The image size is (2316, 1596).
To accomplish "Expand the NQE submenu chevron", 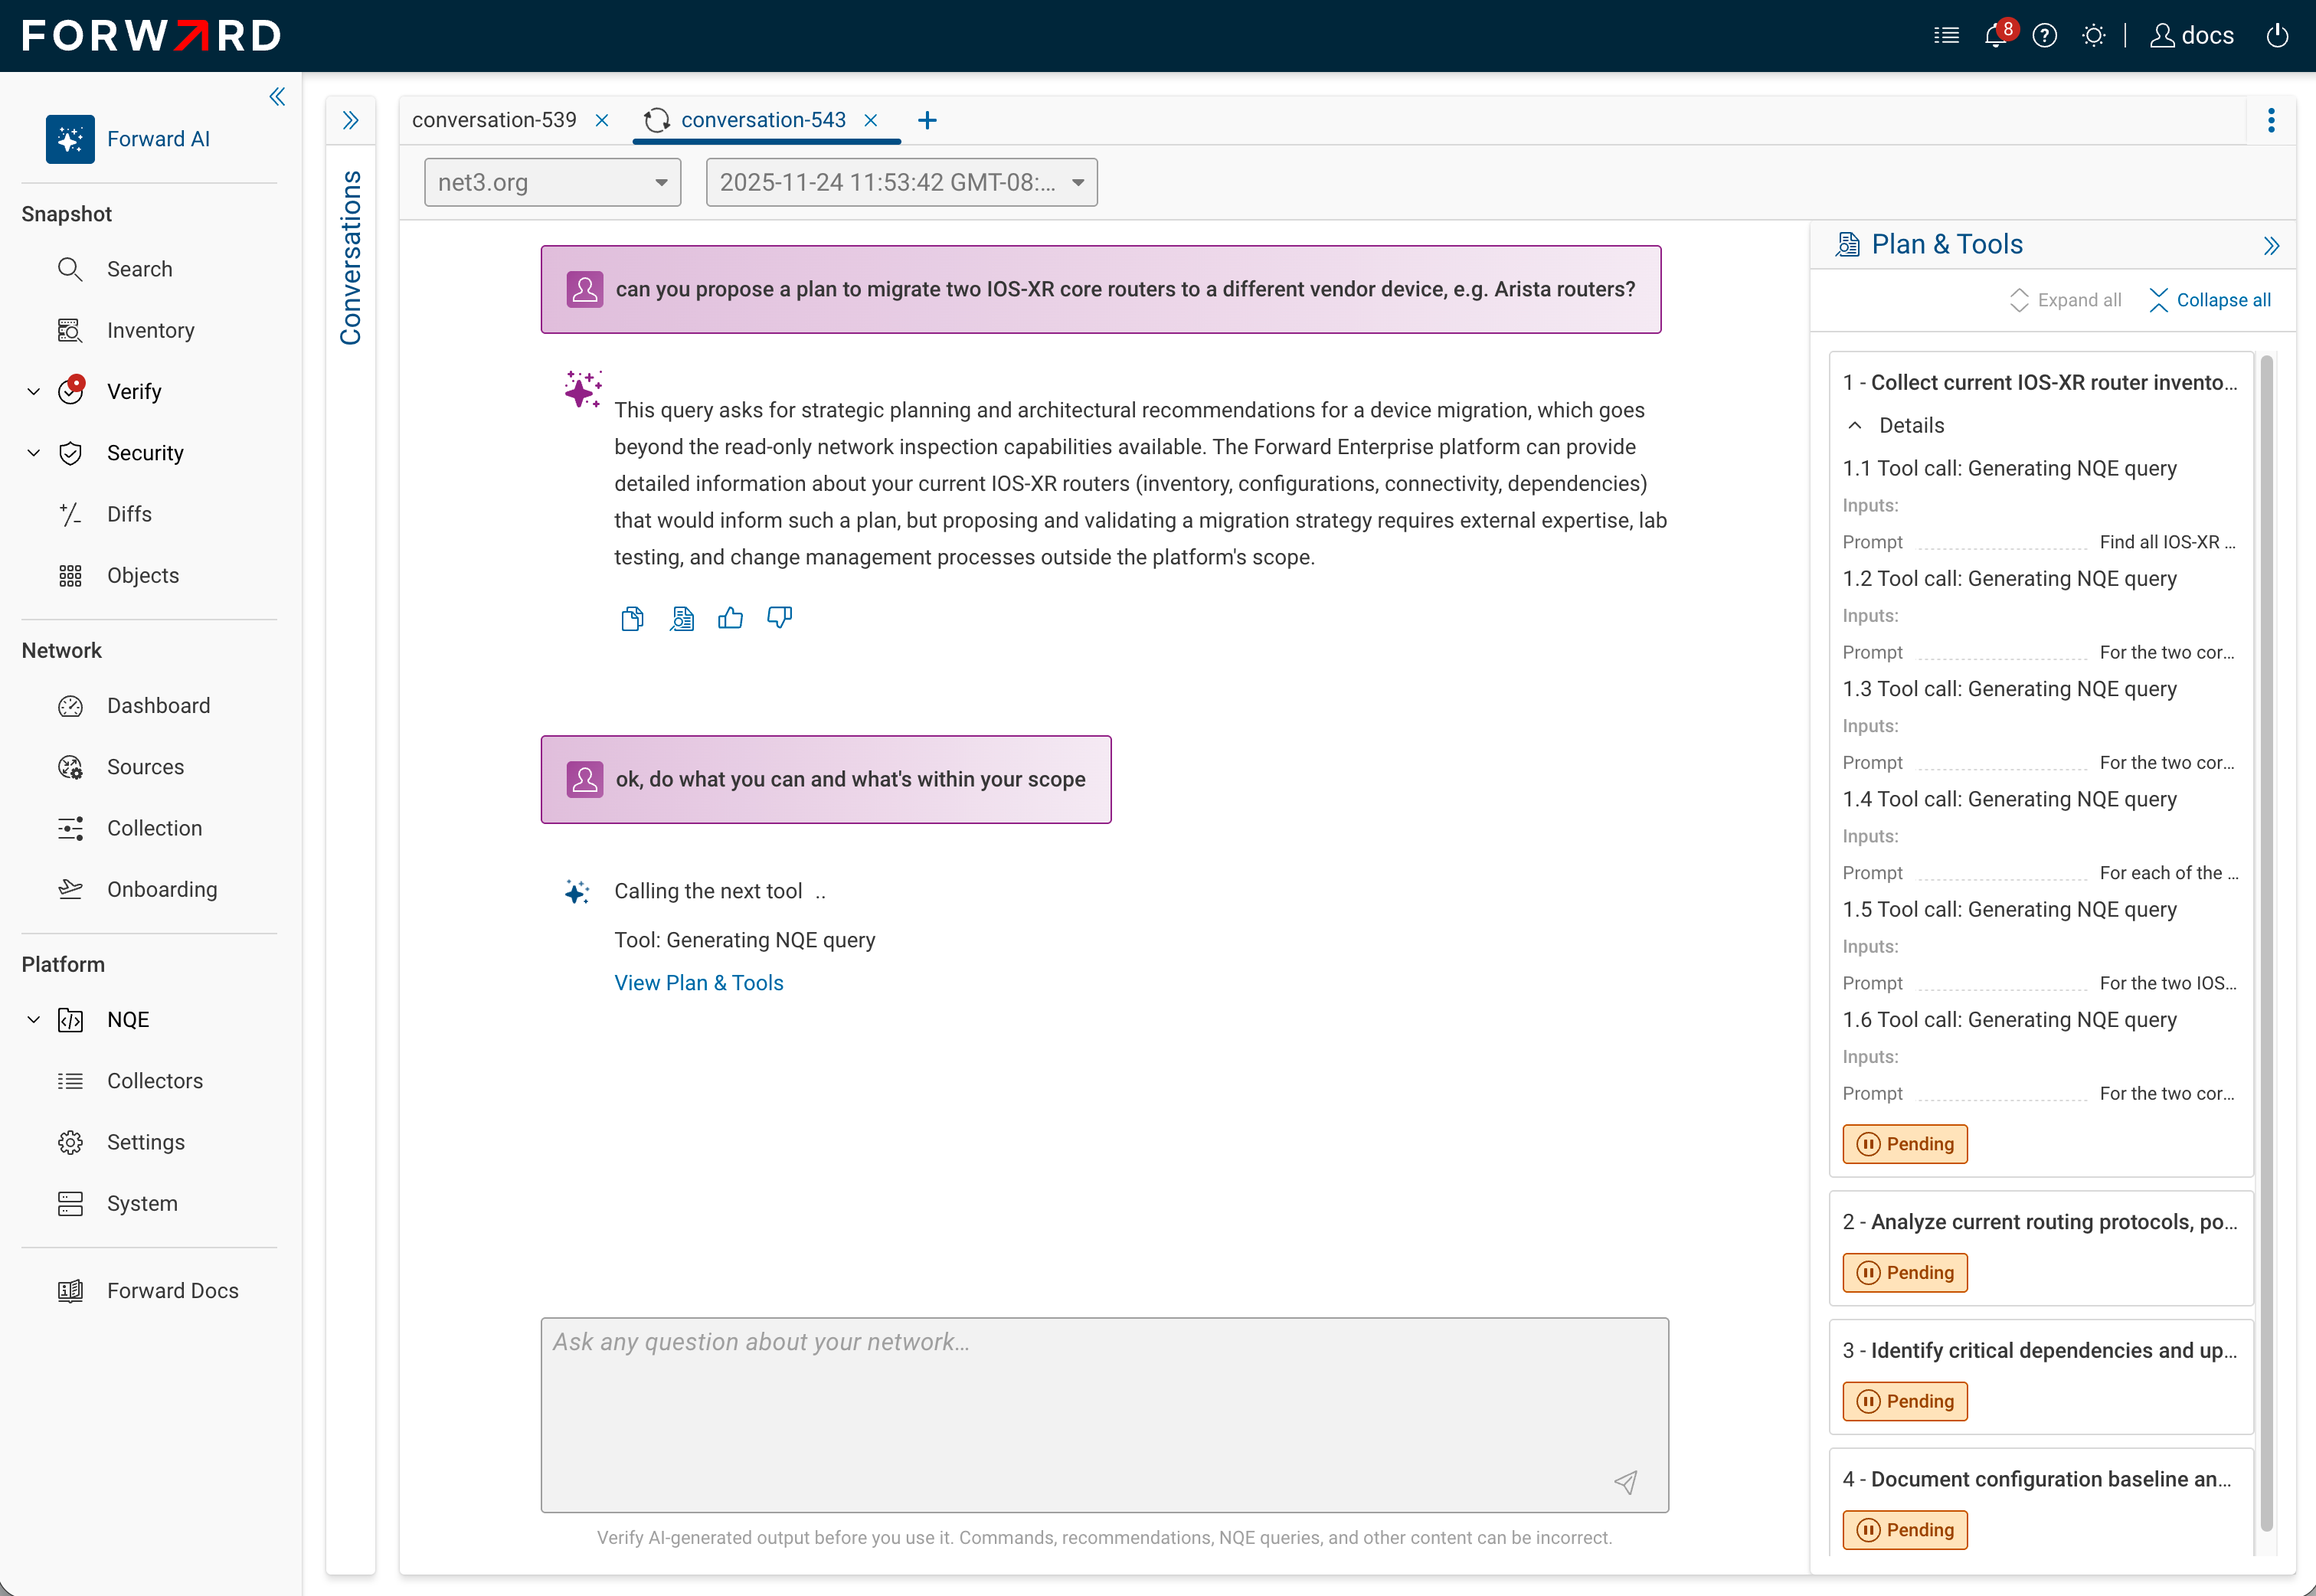I will tap(34, 1019).
